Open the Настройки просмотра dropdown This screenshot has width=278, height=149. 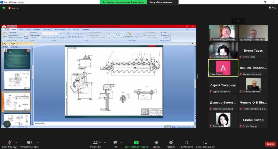pos(163,2)
